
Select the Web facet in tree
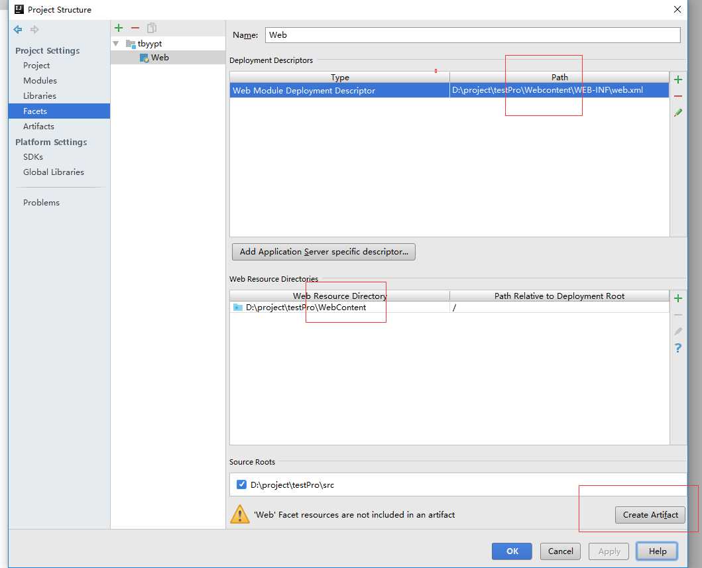(x=168, y=57)
